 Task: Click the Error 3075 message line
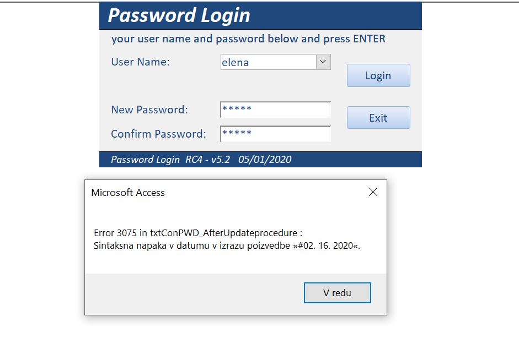198,233
